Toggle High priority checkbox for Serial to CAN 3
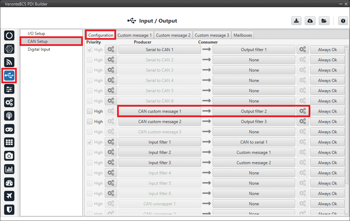This screenshot has height=221, width=350. (90, 70)
